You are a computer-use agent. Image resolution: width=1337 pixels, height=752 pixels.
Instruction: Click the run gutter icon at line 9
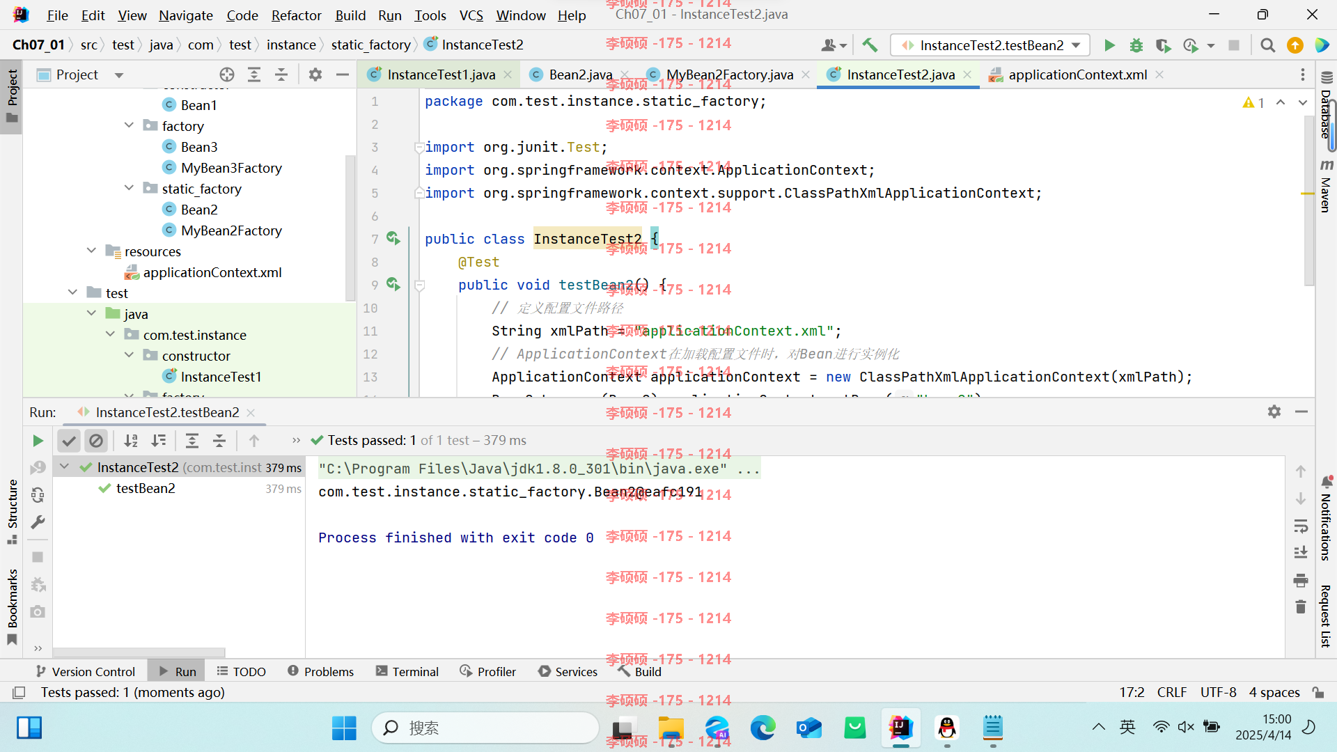393,284
